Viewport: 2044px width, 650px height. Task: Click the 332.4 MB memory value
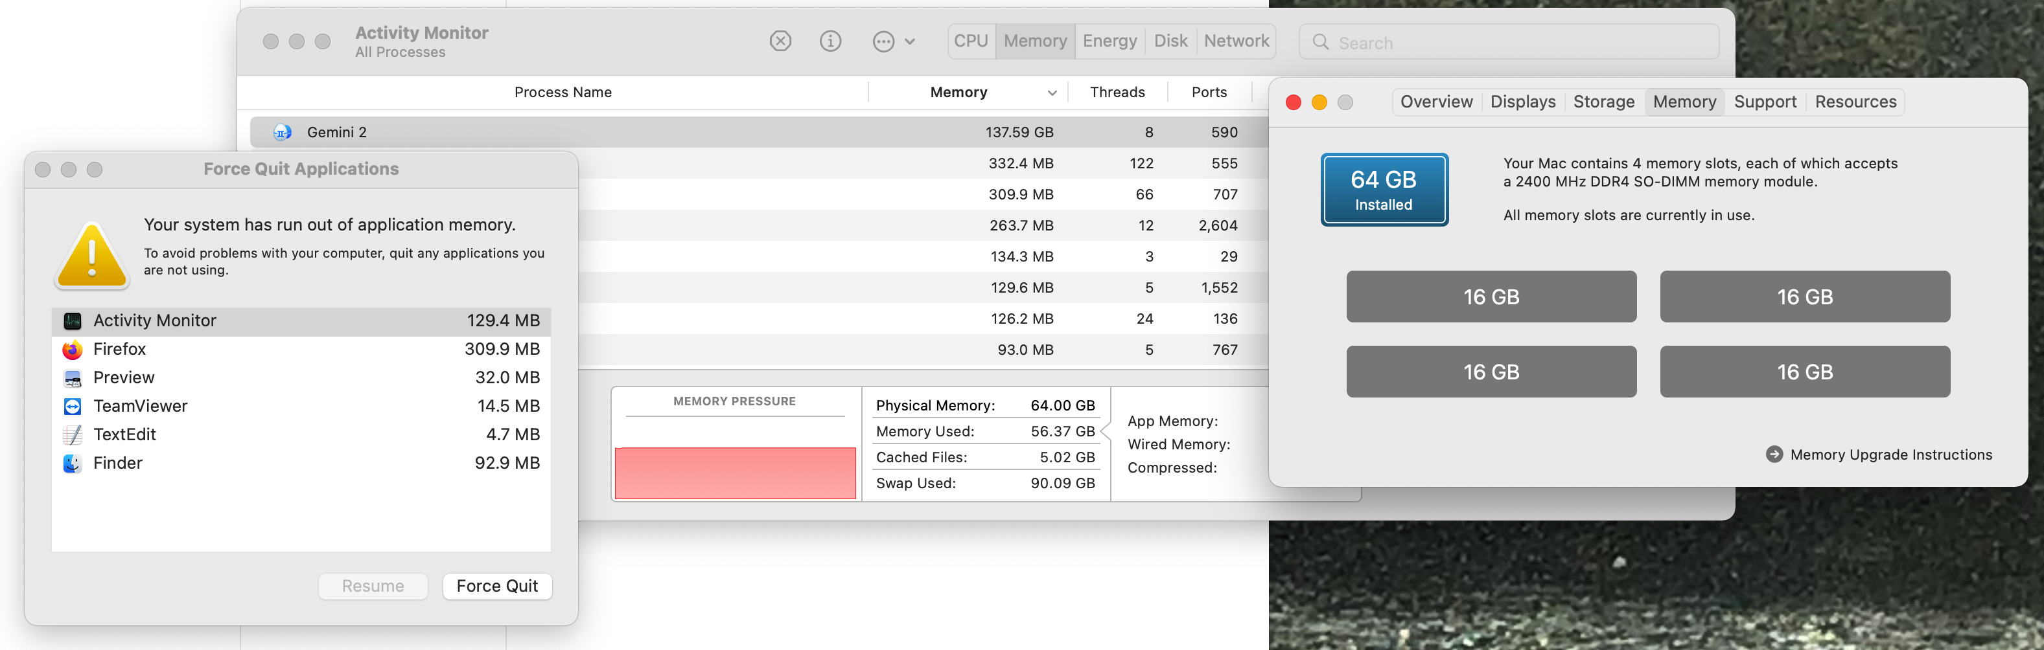pyautogui.click(x=1021, y=163)
